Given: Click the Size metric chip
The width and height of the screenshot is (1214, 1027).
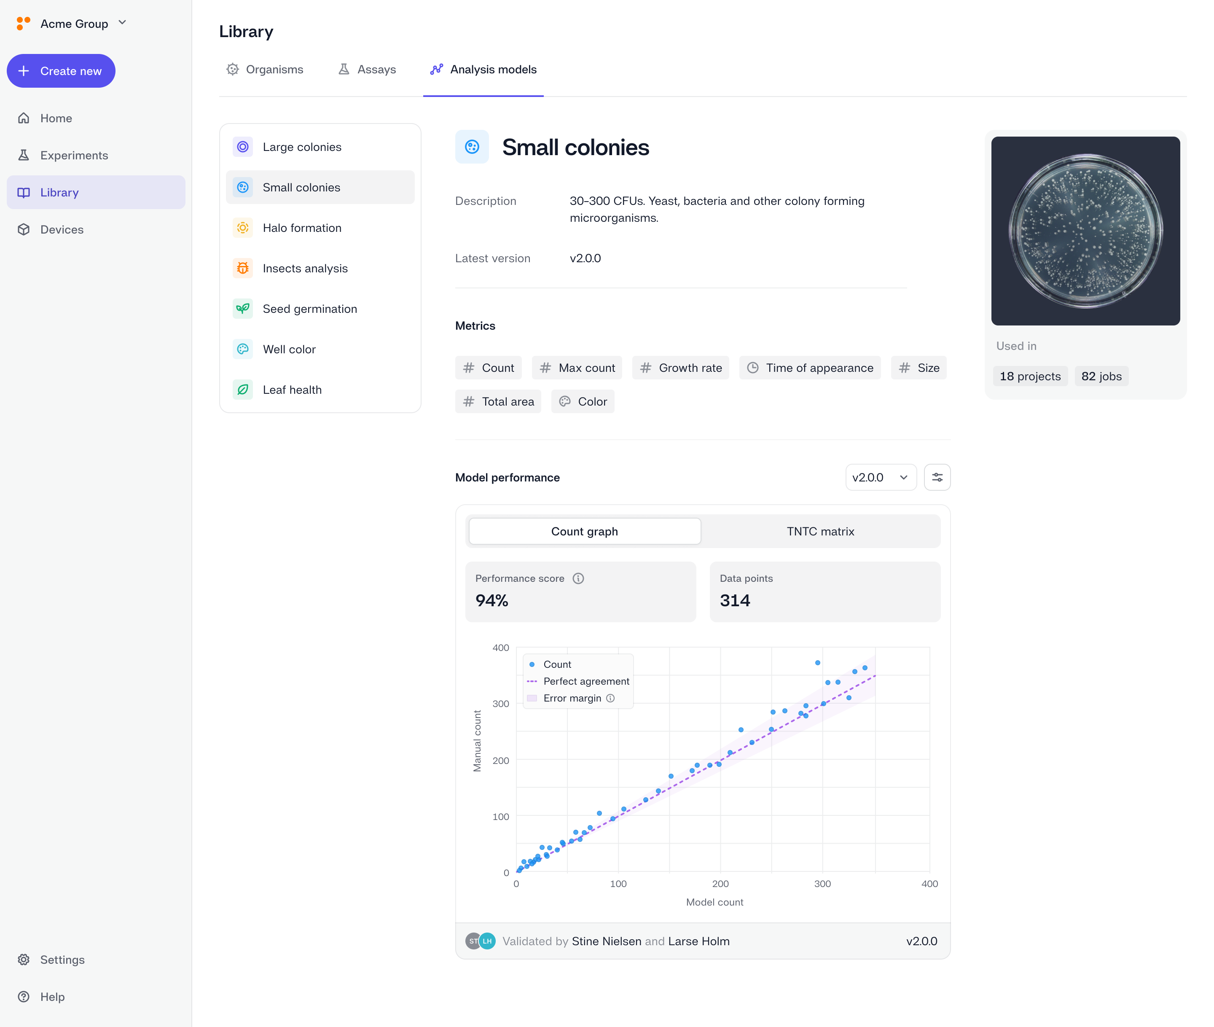Looking at the screenshot, I should click(x=919, y=368).
